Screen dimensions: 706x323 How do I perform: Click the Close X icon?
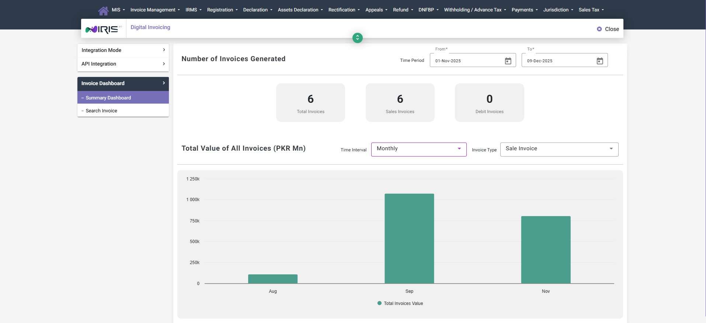(599, 29)
